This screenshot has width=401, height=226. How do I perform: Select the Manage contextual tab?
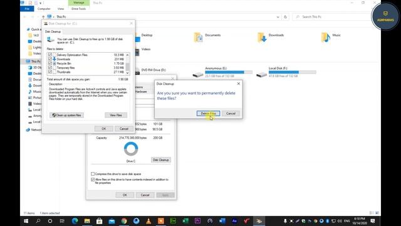pos(79,3)
